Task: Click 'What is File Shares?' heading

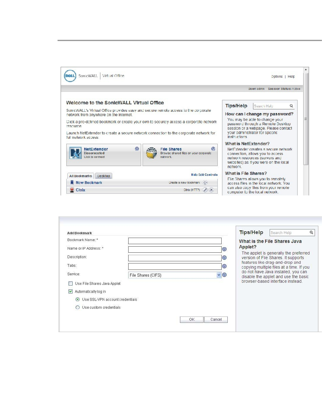Action: [x=246, y=173]
